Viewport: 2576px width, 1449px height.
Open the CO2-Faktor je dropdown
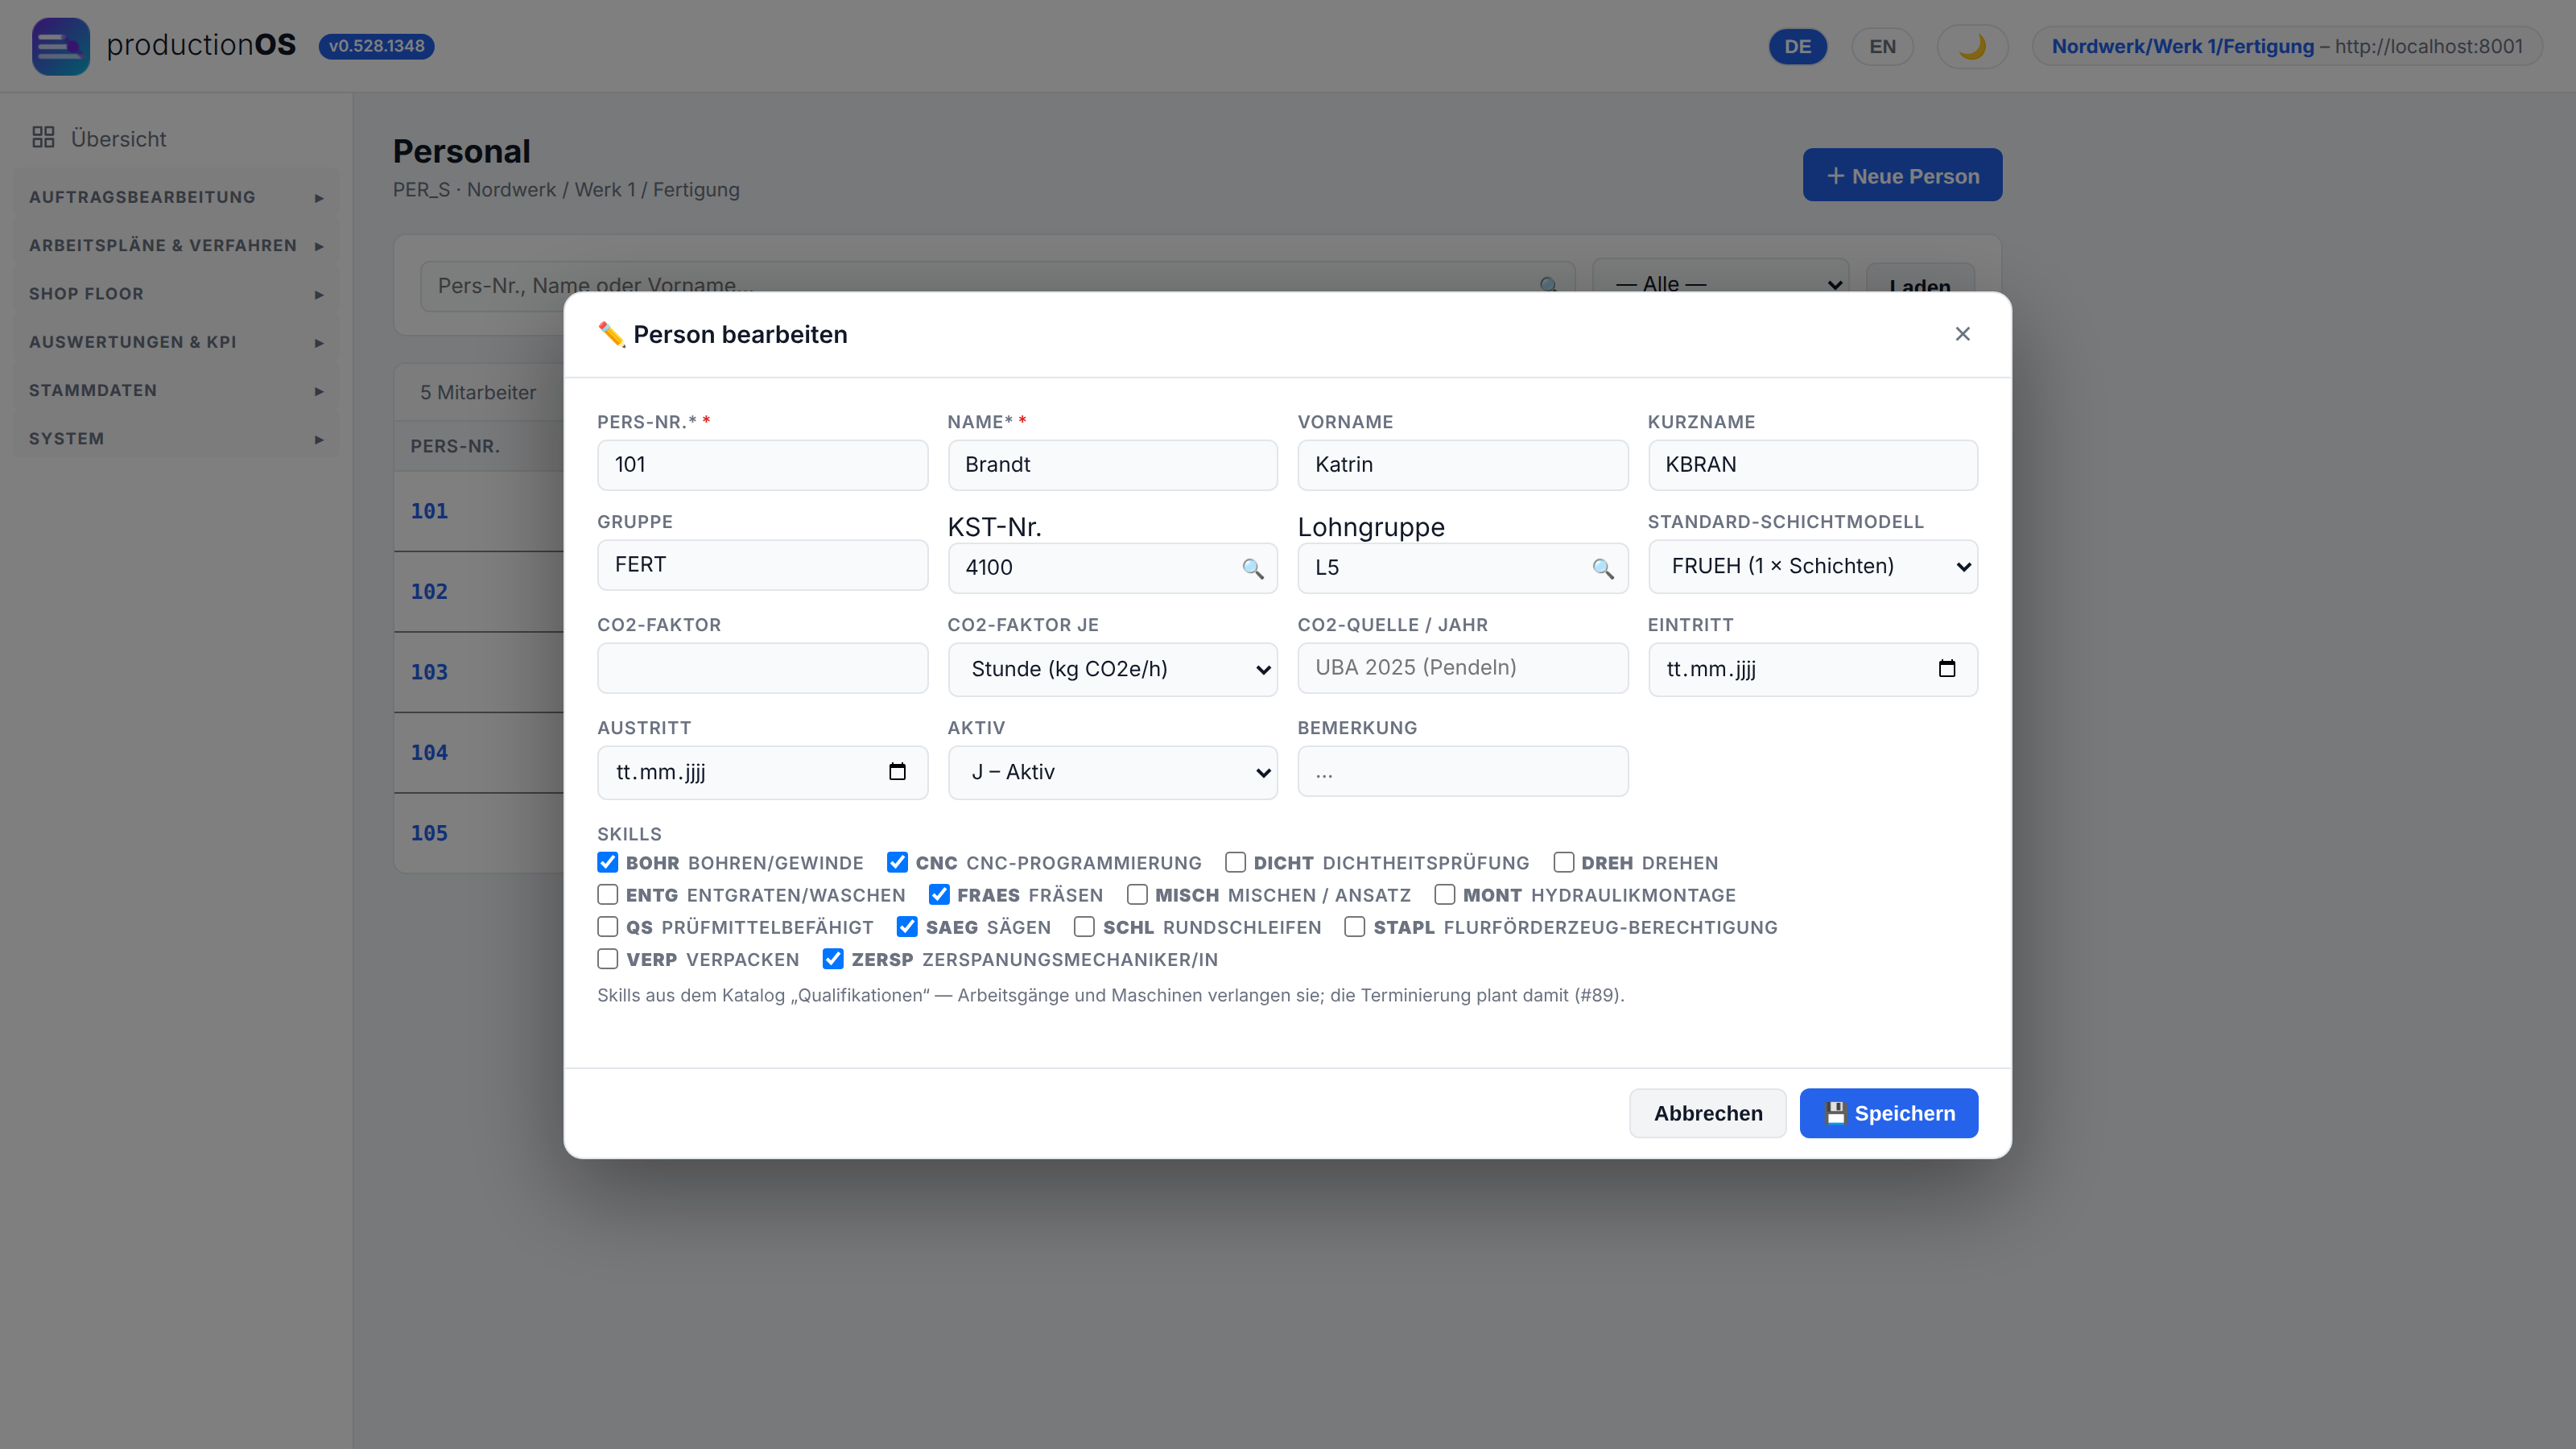[1112, 669]
